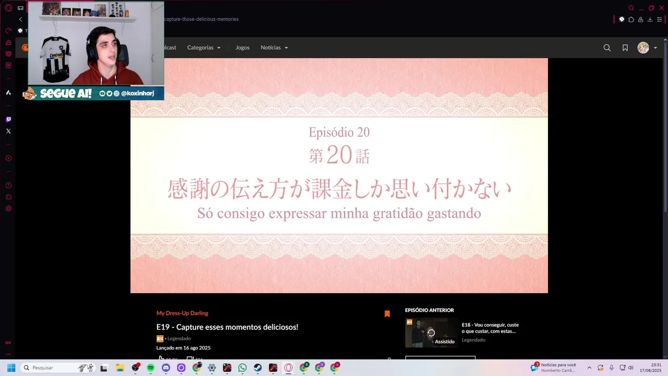Open History clock icon in sidebar

click(8, 185)
